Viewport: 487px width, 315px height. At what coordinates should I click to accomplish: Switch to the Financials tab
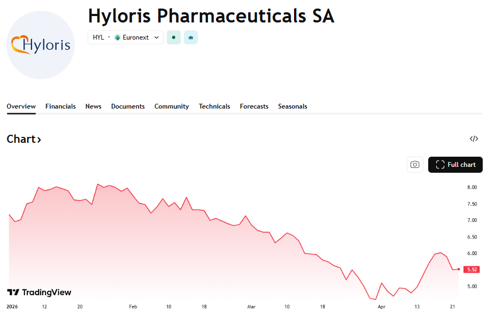pos(60,106)
